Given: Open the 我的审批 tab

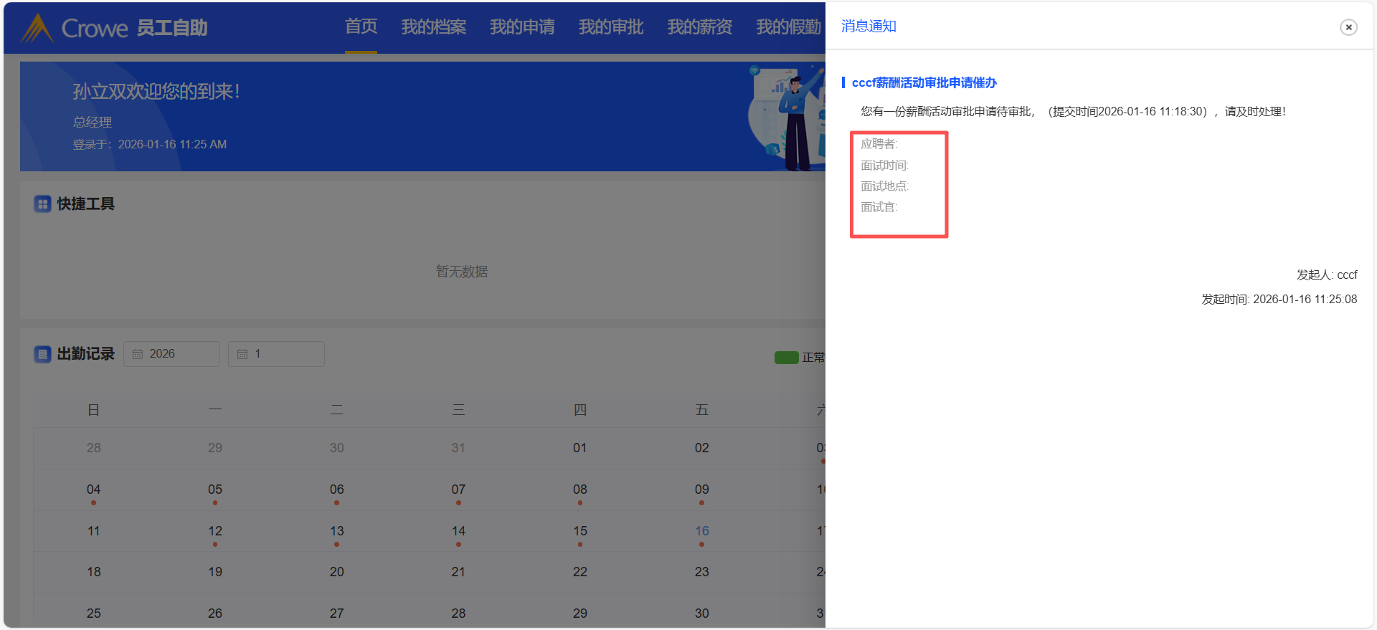Looking at the screenshot, I should coord(611,27).
